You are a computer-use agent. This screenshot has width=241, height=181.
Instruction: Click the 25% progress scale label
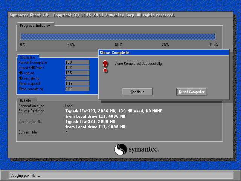[x=71, y=44]
